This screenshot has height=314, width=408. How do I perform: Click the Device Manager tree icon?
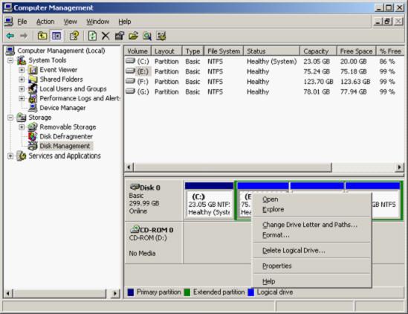click(x=33, y=108)
